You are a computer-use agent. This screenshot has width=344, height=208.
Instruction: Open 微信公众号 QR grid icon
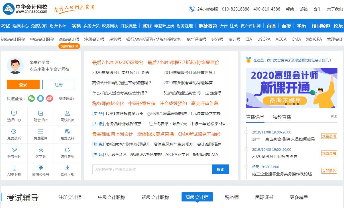click(40, 168)
